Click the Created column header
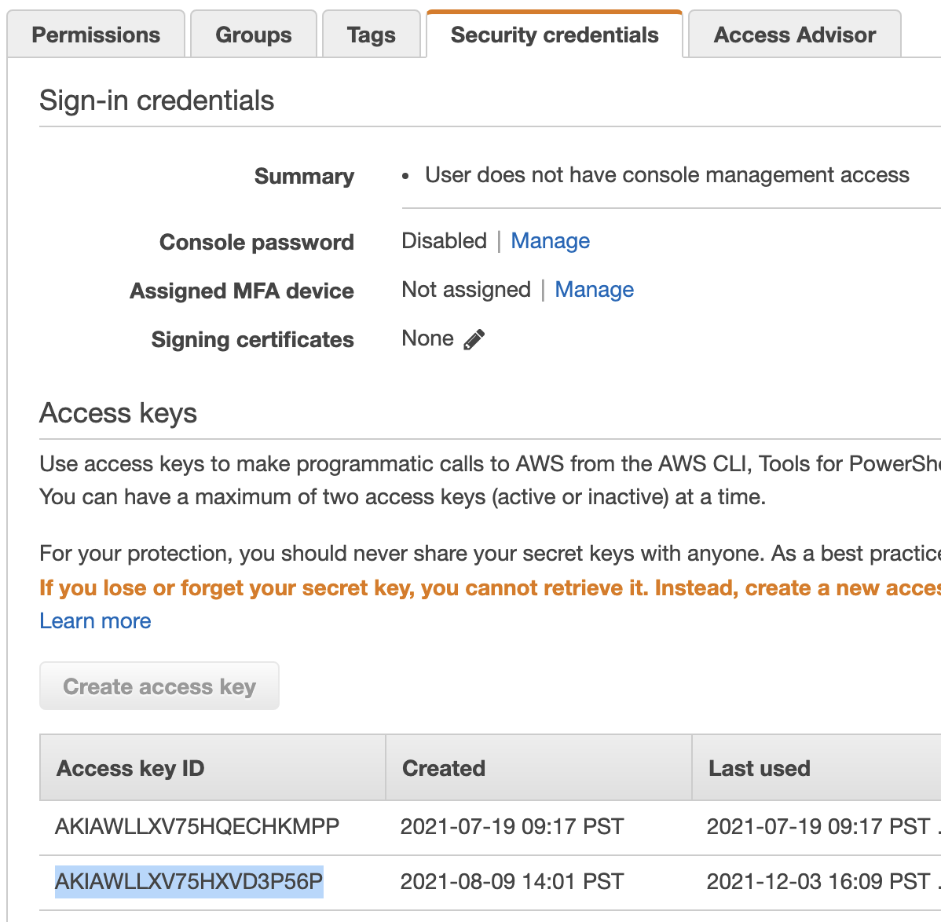This screenshot has width=941, height=922. 444,768
